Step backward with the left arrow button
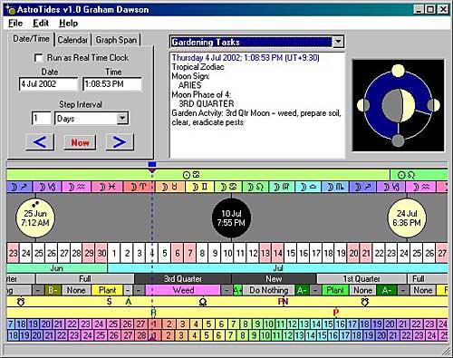 click(x=40, y=142)
